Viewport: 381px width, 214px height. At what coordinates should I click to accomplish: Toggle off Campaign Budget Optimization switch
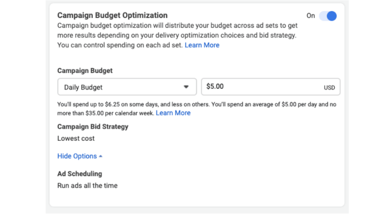point(328,16)
